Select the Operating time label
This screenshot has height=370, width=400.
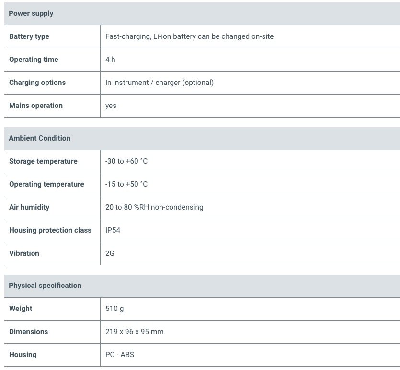(34, 60)
